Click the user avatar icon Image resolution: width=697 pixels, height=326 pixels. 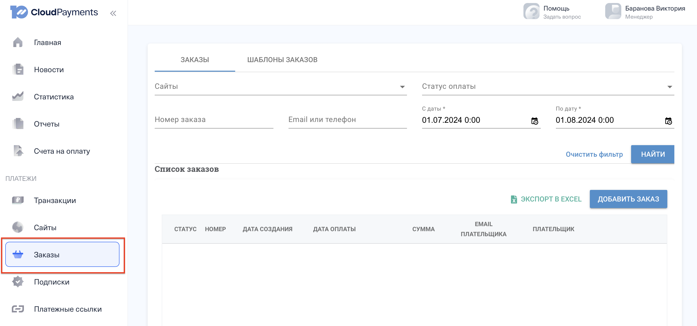tap(613, 11)
